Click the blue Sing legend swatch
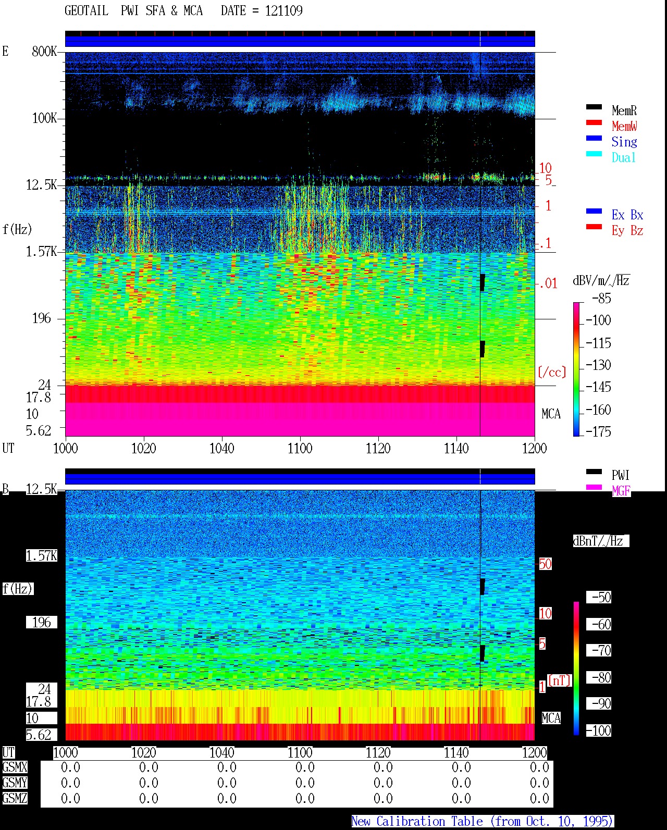The height and width of the screenshot is (830, 667). click(594, 138)
